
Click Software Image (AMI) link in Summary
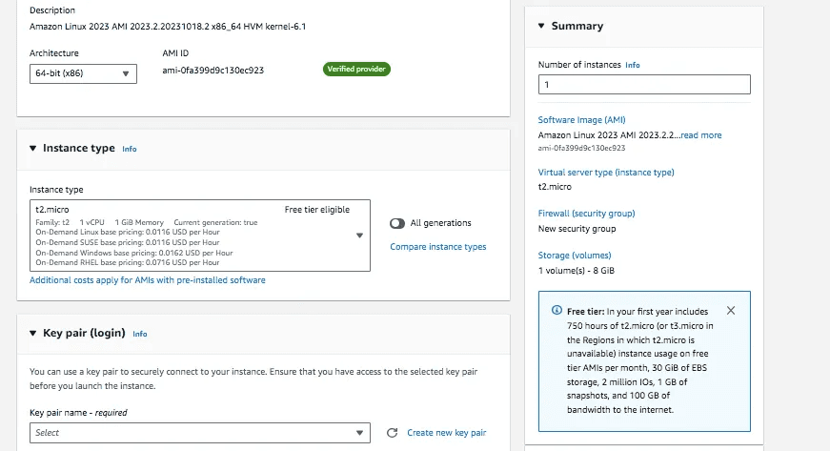[x=581, y=120]
